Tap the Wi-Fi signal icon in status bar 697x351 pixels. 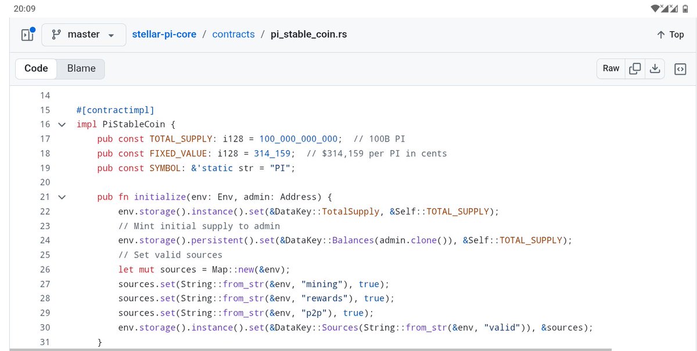point(656,8)
